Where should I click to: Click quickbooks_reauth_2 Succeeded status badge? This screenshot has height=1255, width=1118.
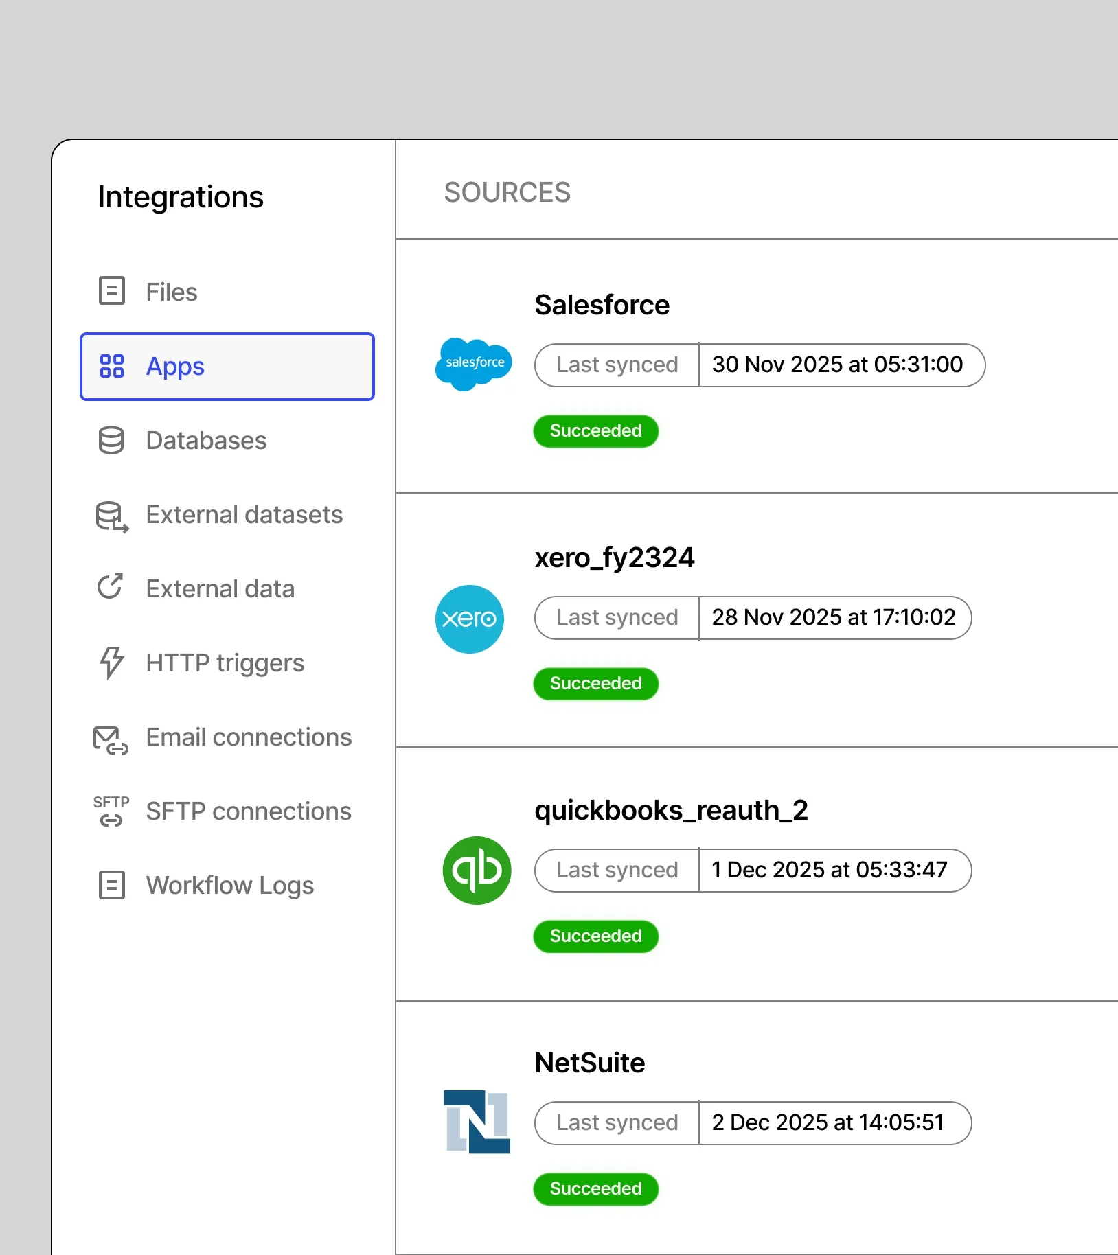[596, 936]
